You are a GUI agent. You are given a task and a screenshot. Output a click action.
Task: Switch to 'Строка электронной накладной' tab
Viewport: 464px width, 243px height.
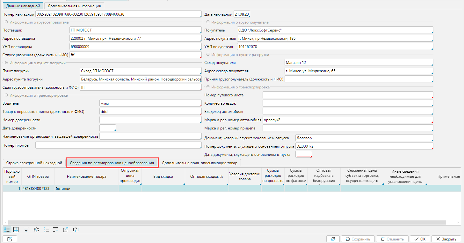[34, 163]
